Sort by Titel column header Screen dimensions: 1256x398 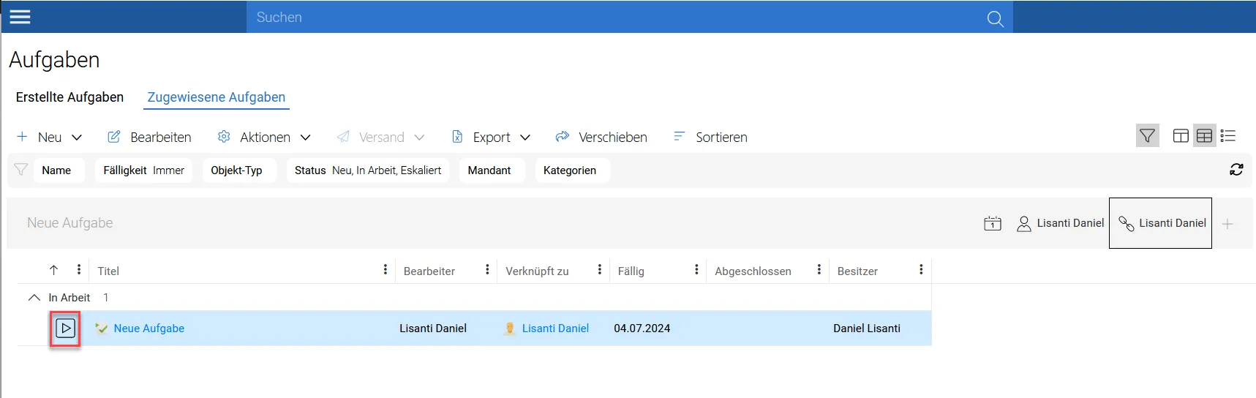pos(108,271)
